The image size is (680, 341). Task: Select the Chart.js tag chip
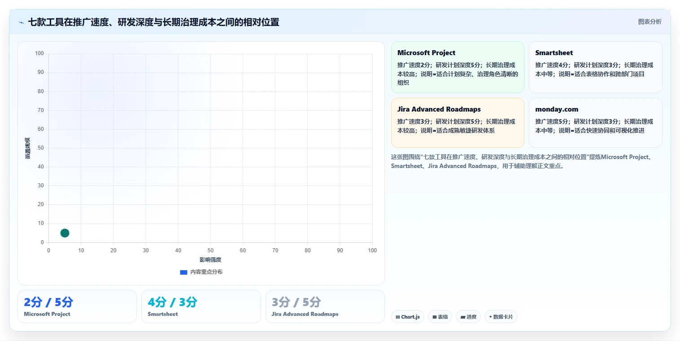click(x=407, y=317)
